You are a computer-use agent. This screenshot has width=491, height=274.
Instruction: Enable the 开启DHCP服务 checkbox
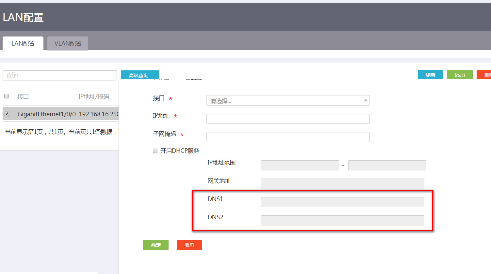click(x=155, y=151)
